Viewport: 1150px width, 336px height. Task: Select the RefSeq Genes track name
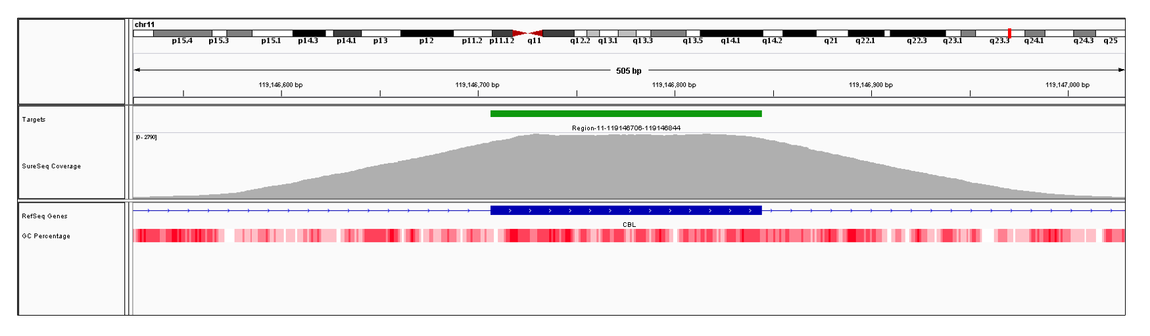45,216
